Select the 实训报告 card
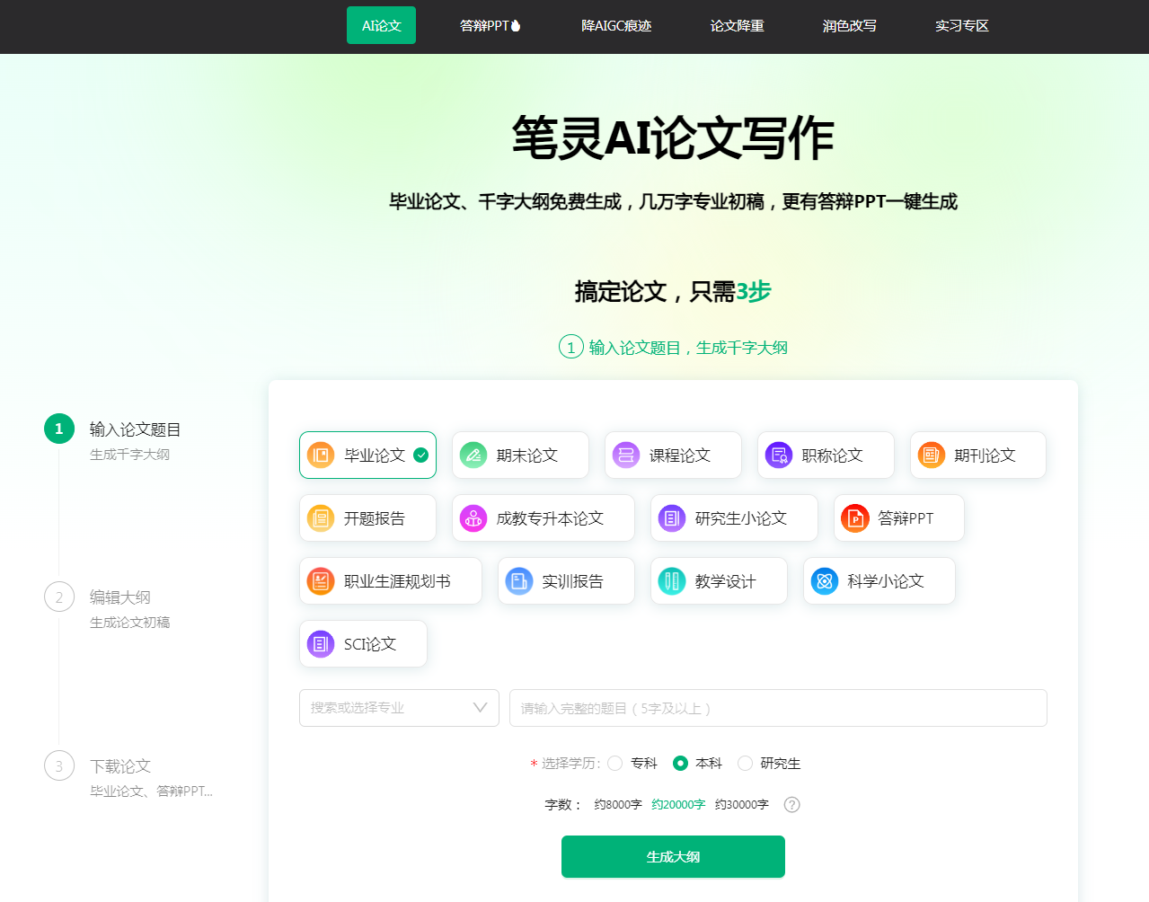 click(x=566, y=581)
